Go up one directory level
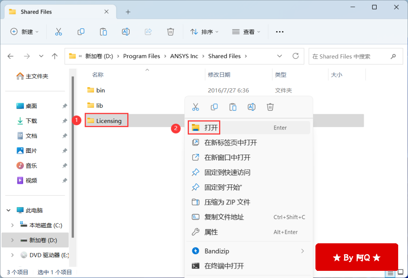408x278 pixels. coord(55,56)
